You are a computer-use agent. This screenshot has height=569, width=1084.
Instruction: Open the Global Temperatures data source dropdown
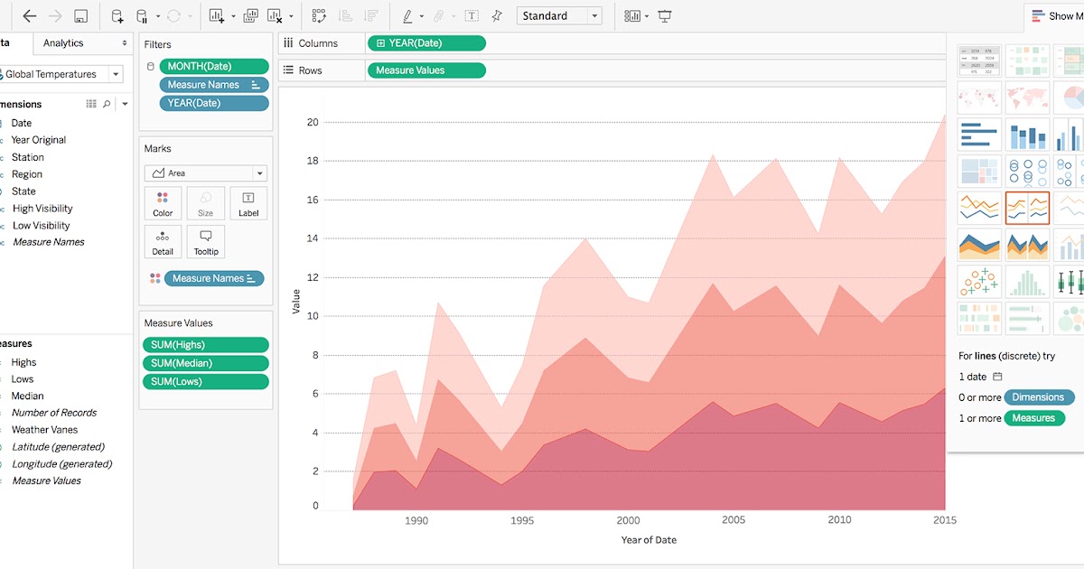tap(115, 74)
